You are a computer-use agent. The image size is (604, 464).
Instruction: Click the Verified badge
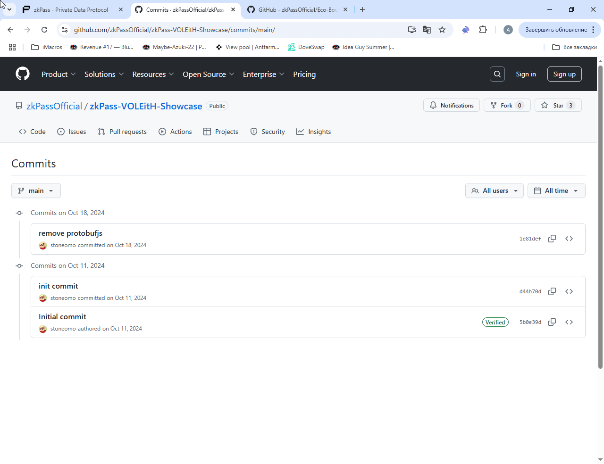pyautogui.click(x=495, y=323)
